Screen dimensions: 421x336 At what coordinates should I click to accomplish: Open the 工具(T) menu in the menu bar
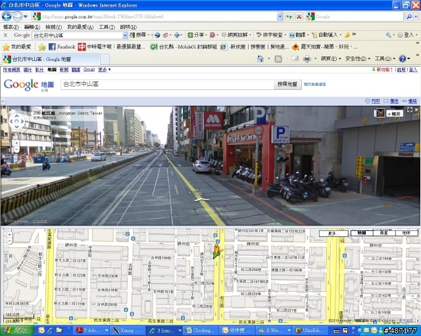107,27
